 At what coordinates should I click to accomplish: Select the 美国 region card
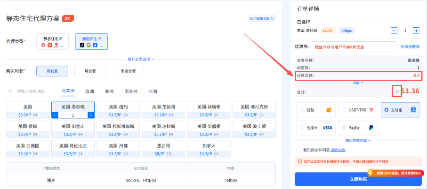point(27,110)
